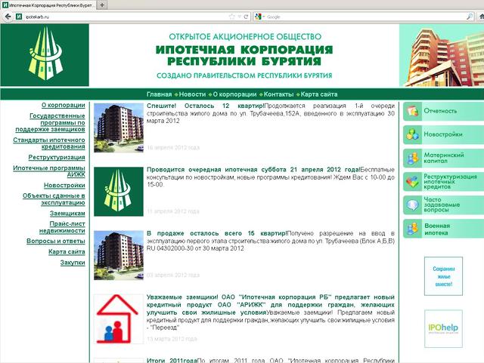Click the Сохраним жилье вместе banner

point(444,276)
